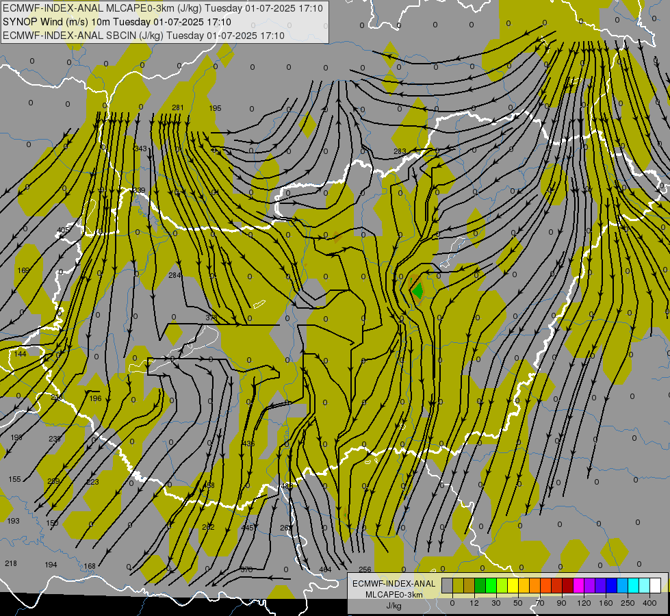Click the map value '155'
The image size is (670, 616).
point(14,479)
